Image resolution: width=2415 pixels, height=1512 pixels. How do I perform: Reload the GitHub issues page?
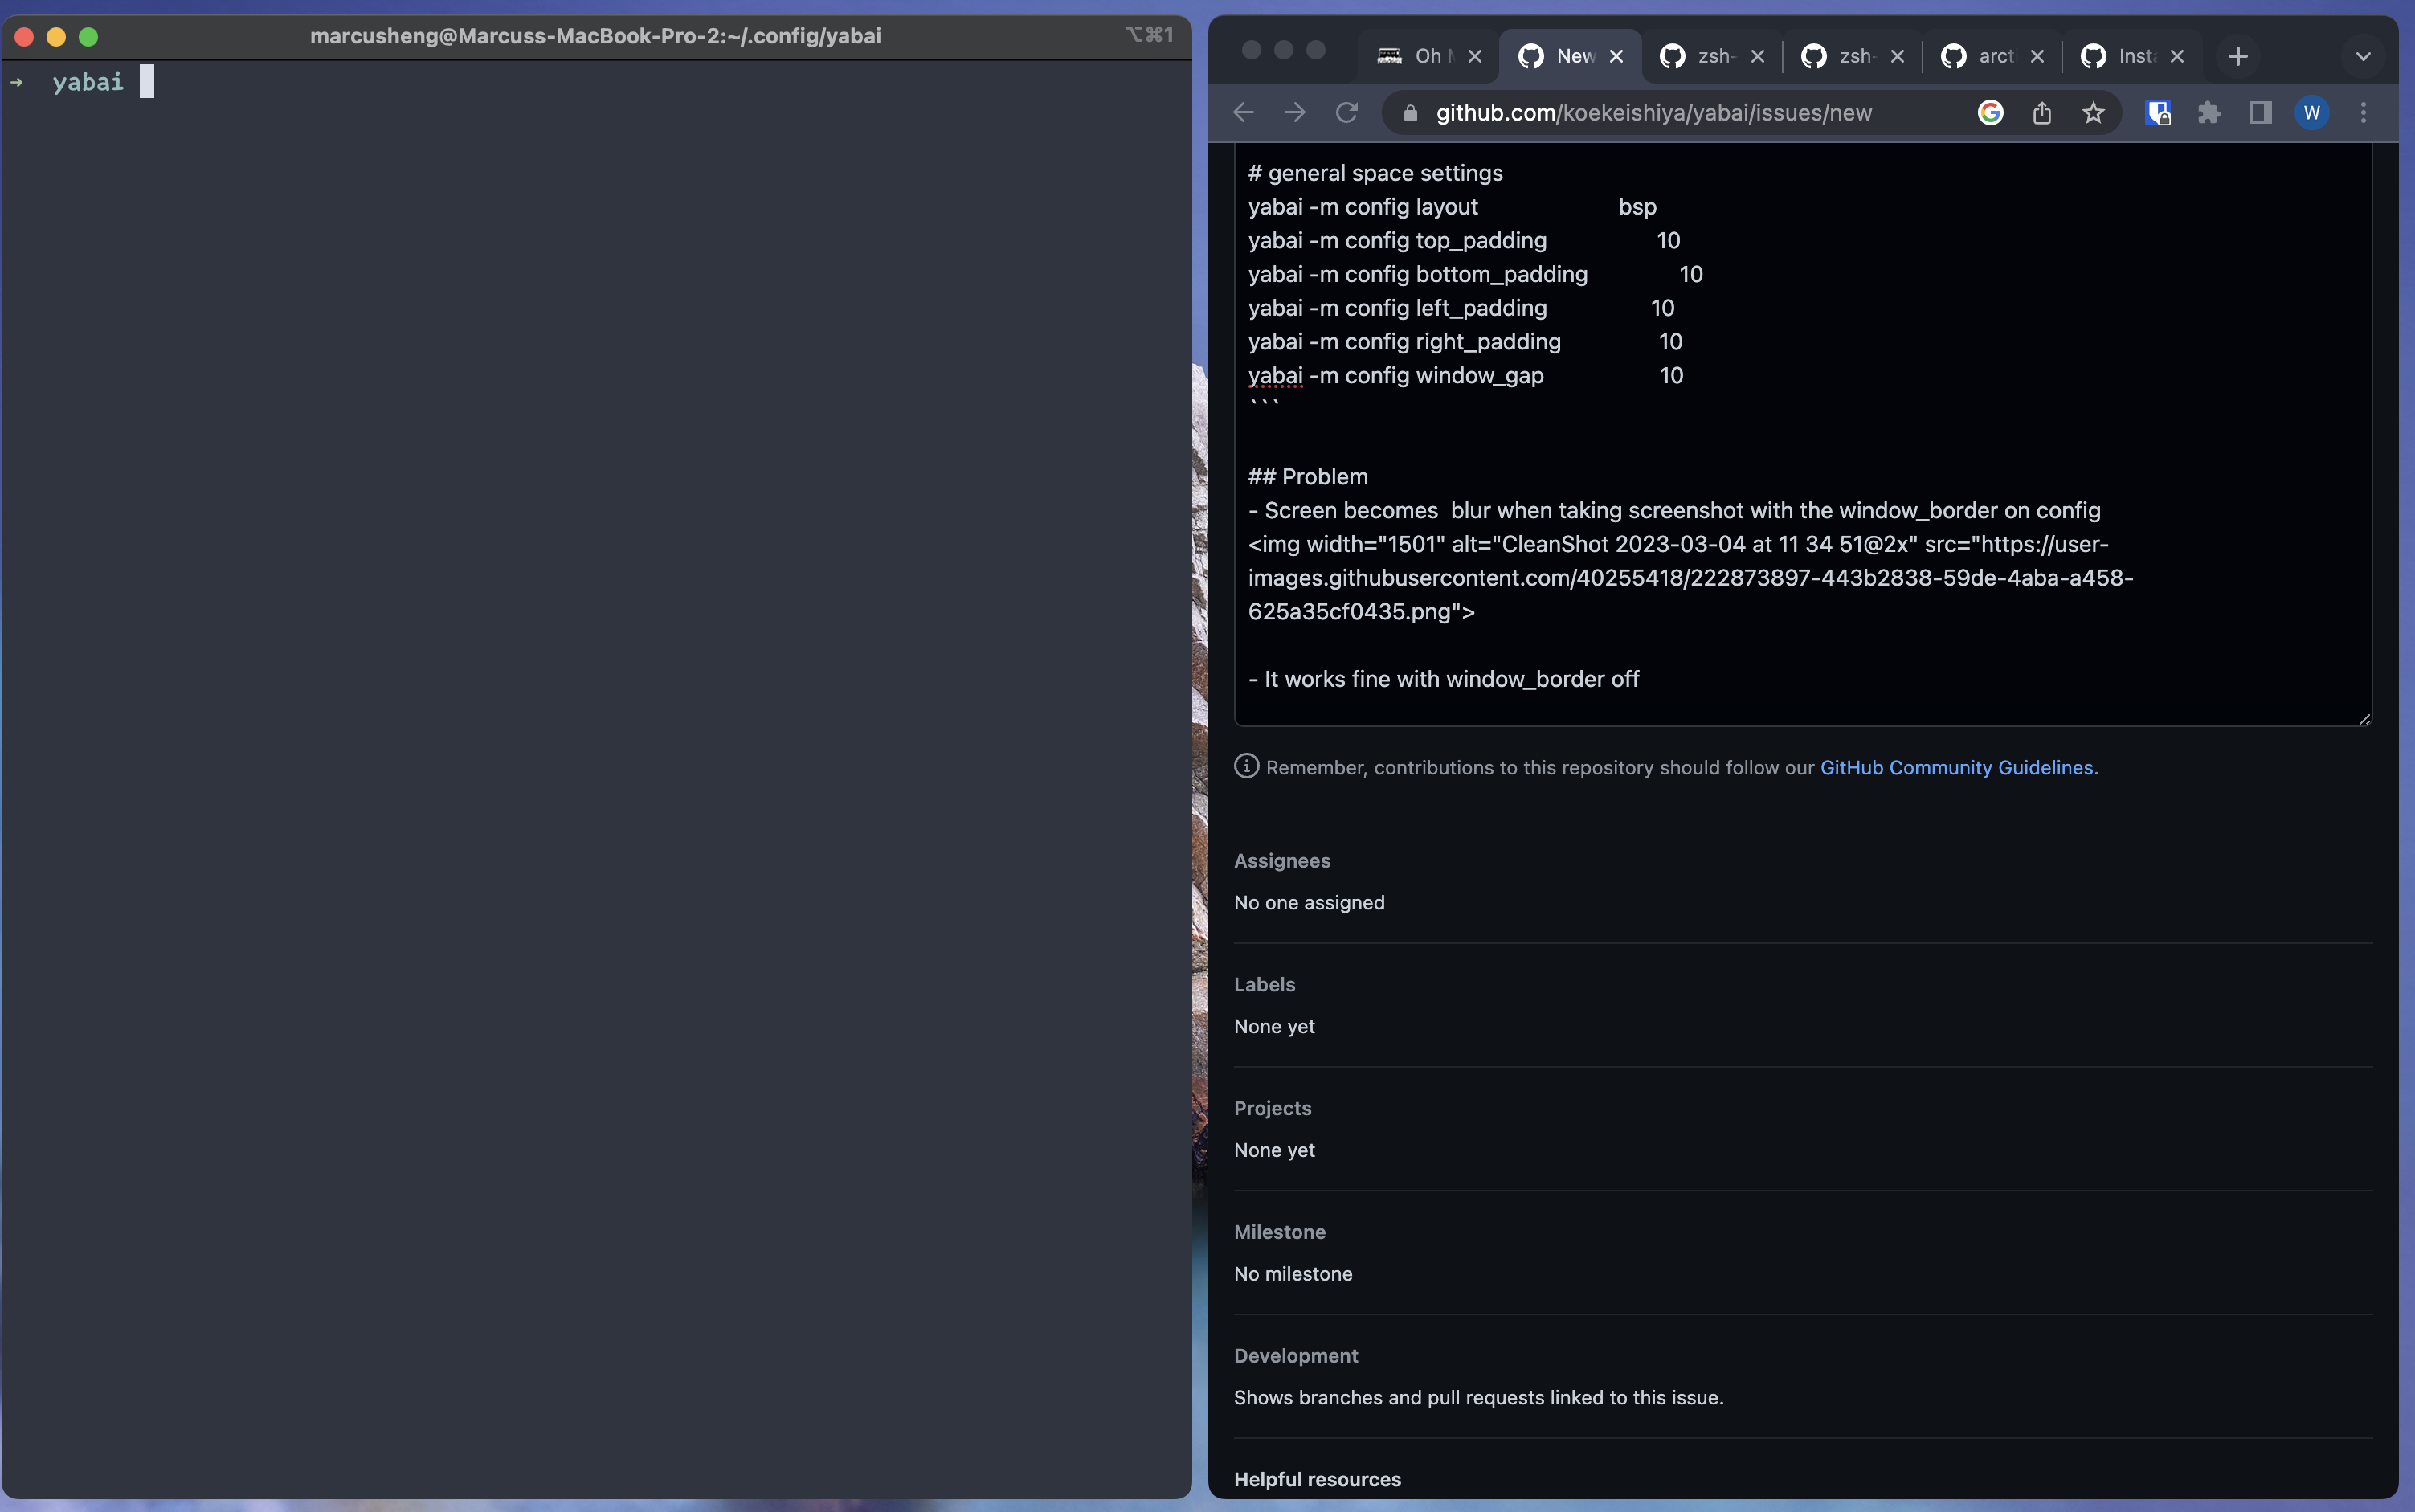[x=1345, y=112]
